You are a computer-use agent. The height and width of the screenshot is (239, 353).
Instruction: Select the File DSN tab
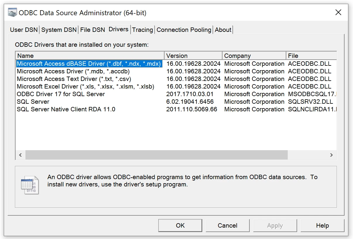[92, 30]
